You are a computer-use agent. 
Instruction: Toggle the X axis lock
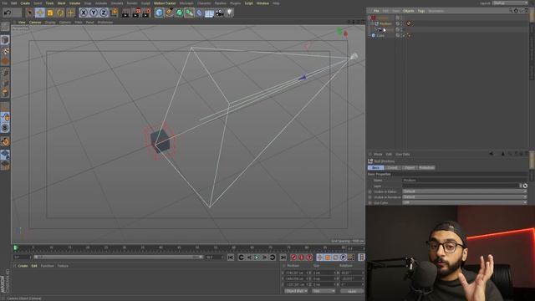(x=84, y=13)
